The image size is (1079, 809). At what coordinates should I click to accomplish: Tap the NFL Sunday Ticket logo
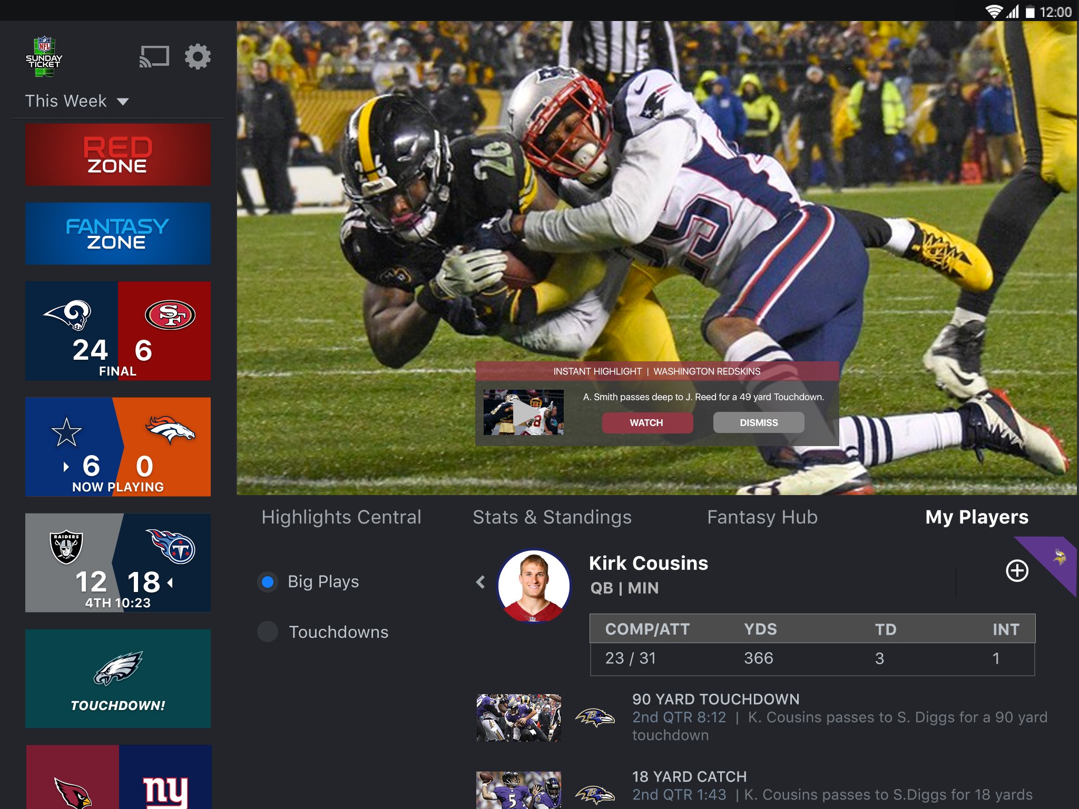44,57
